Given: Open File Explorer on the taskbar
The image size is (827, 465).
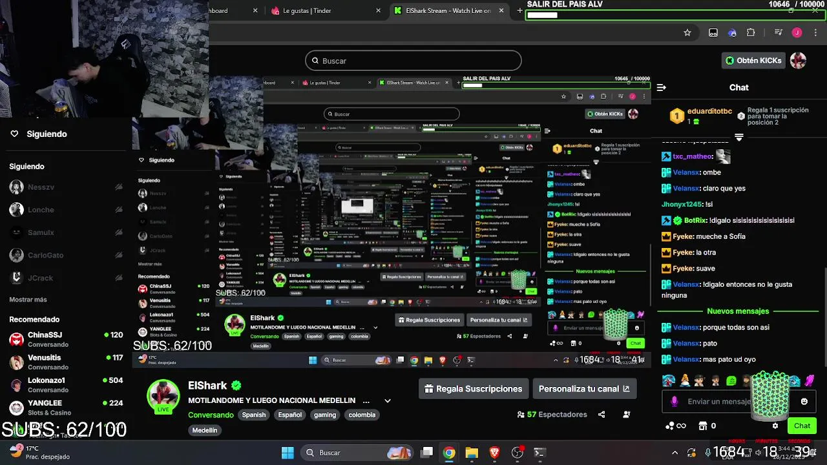Looking at the screenshot, I should click(472, 453).
